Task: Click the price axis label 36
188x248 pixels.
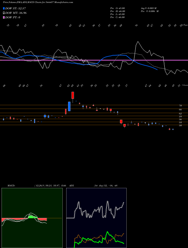Action: tap(180, 119)
